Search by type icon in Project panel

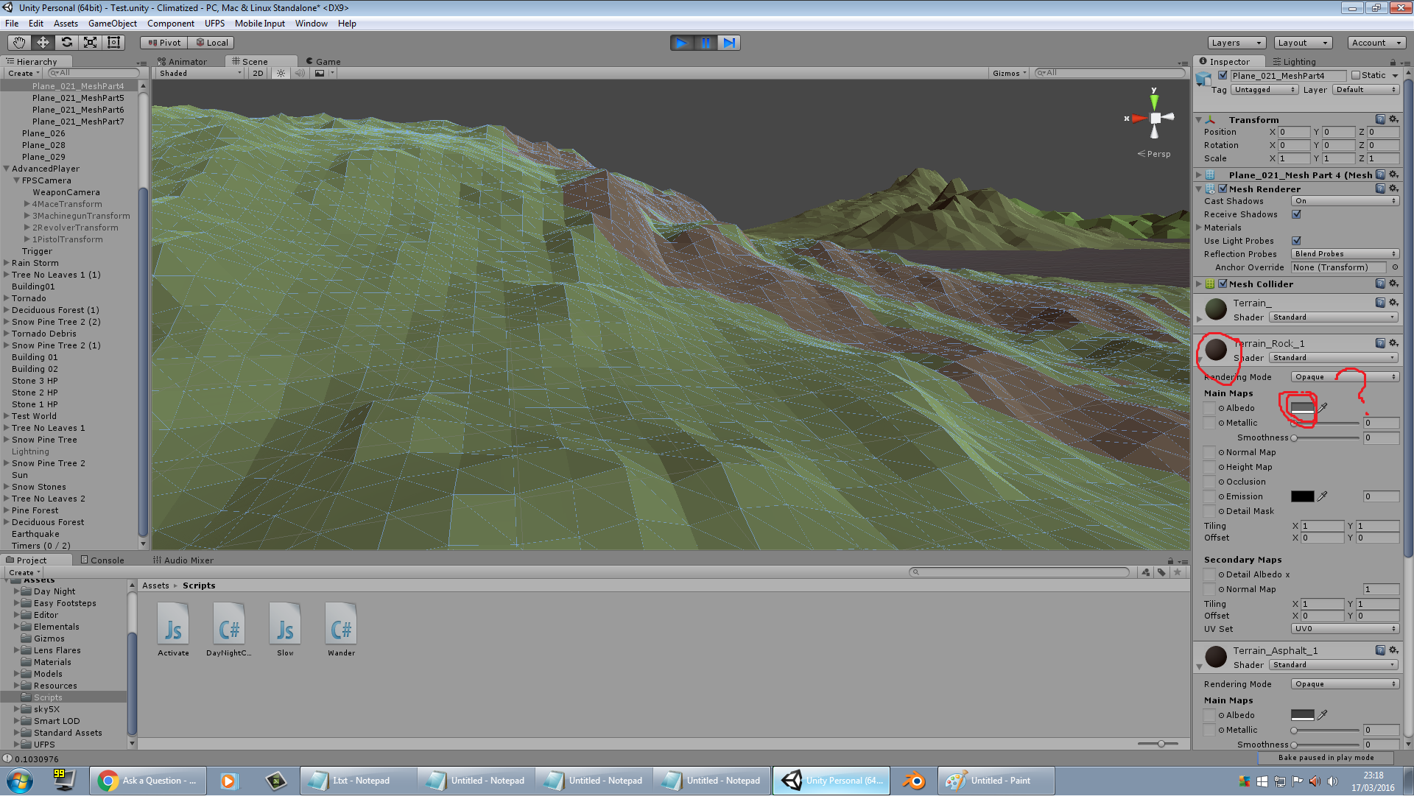[1145, 572]
